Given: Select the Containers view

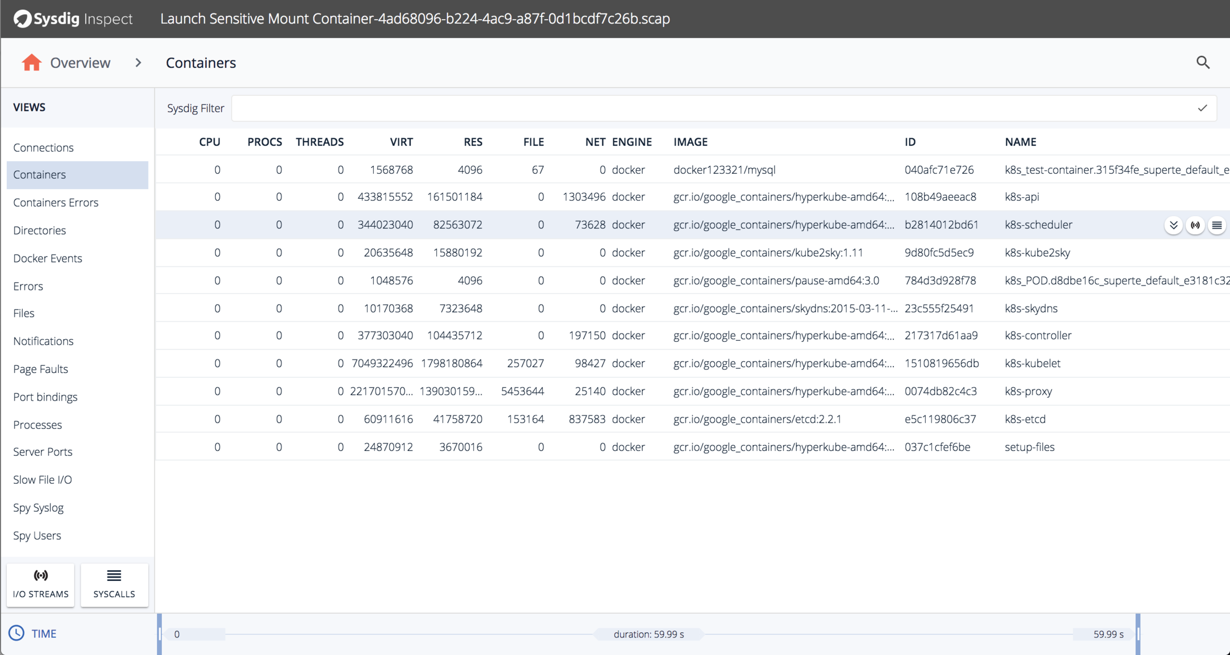Looking at the screenshot, I should click(77, 175).
